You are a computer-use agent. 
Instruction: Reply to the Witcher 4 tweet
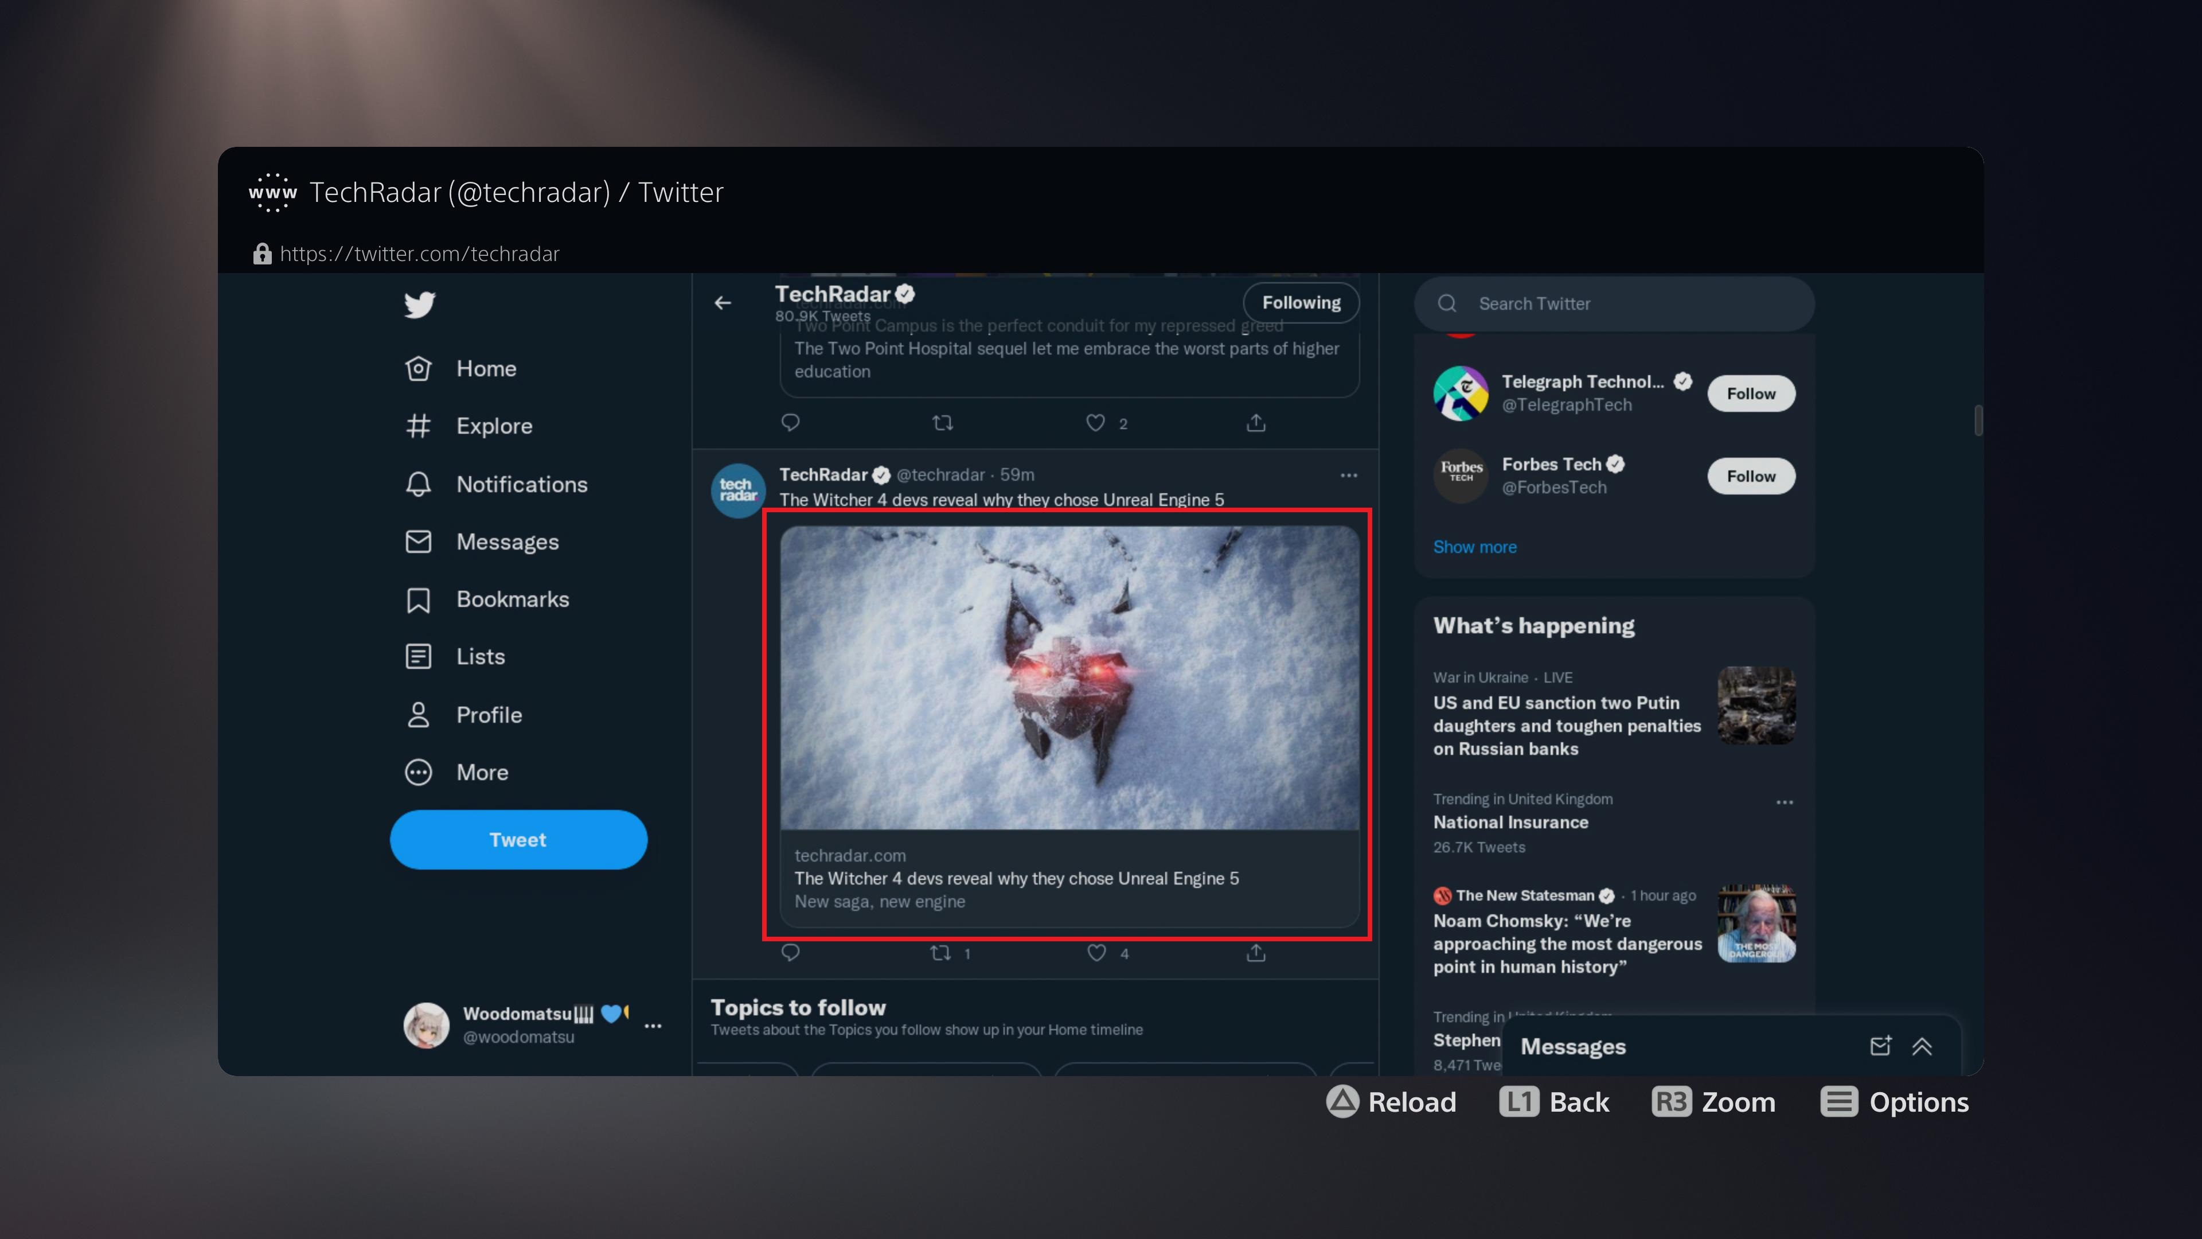pos(790,953)
